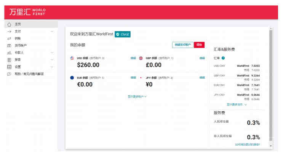
Task: Click the 非人民币交易 0.3% fee value
Action: [253, 137]
